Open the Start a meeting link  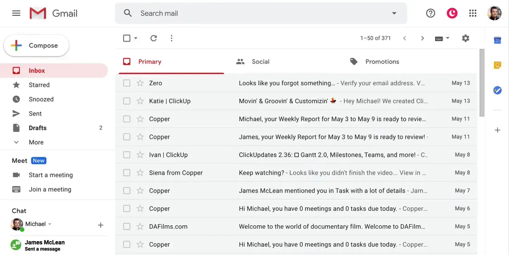click(51, 175)
